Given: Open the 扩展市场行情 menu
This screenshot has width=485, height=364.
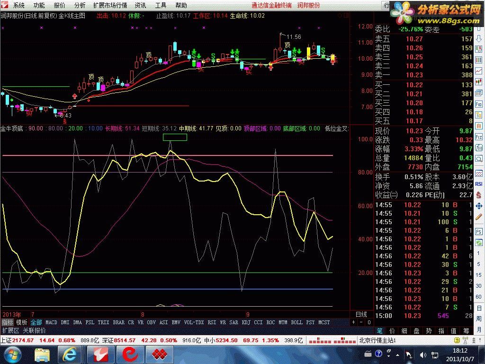Looking at the screenshot, I should click(110, 5).
